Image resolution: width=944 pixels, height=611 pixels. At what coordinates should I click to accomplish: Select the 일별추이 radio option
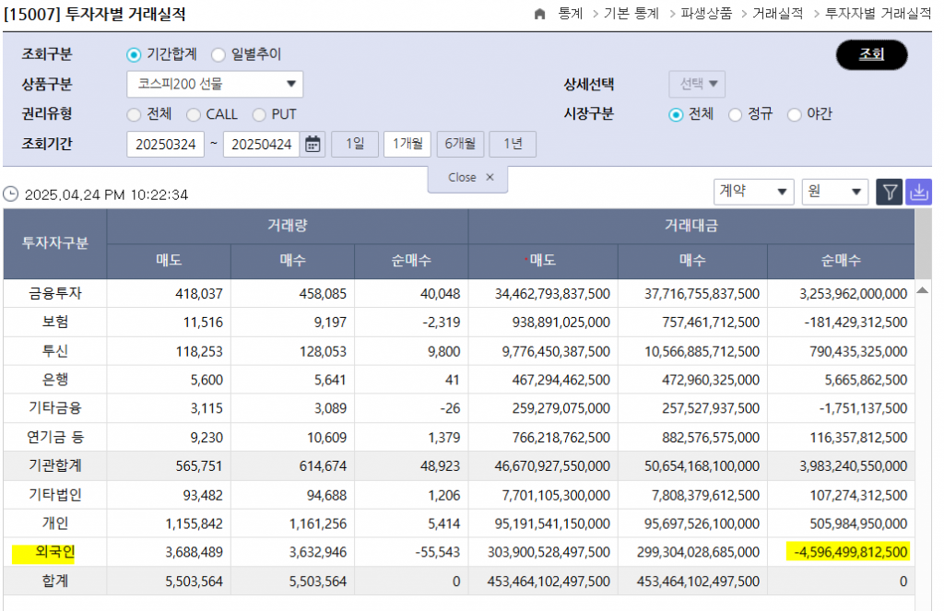[x=218, y=55]
